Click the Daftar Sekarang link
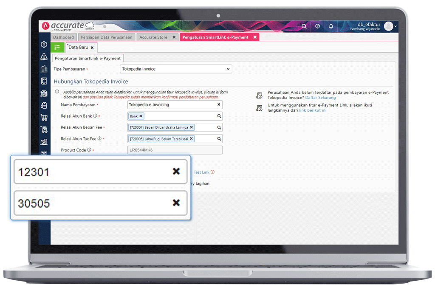This screenshot has width=435, height=290. (320, 98)
